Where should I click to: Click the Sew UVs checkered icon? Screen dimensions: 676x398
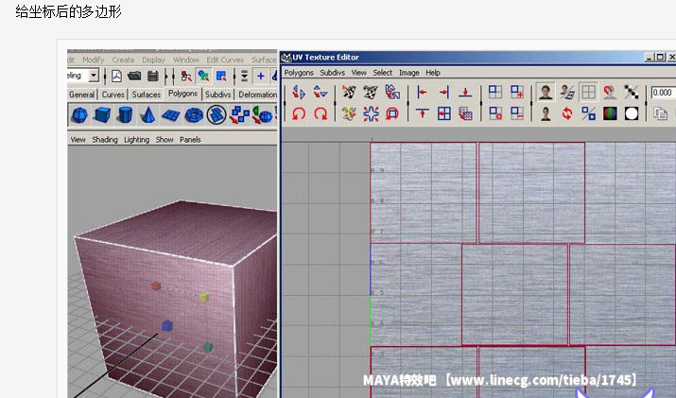(371, 93)
